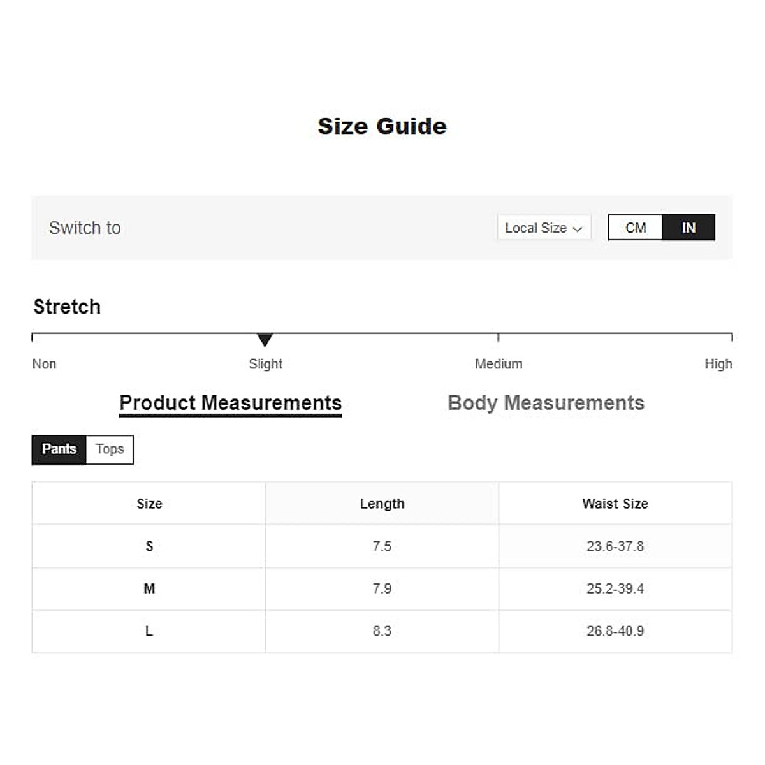The width and height of the screenshot is (765, 765).
Task: Select the size L row label
Action: click(x=149, y=631)
